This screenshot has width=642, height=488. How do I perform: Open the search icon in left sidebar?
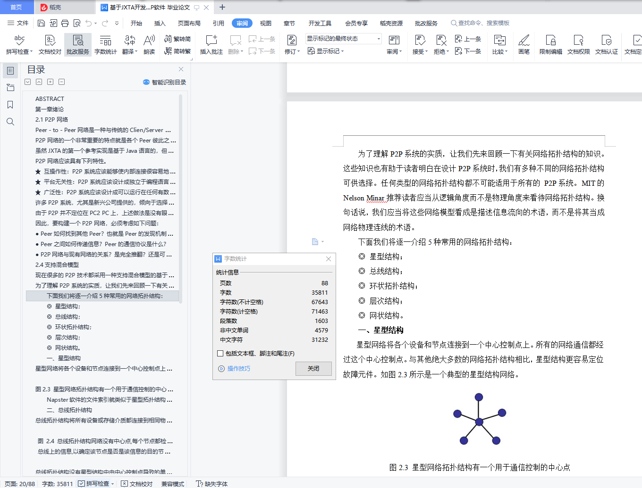[x=10, y=122]
